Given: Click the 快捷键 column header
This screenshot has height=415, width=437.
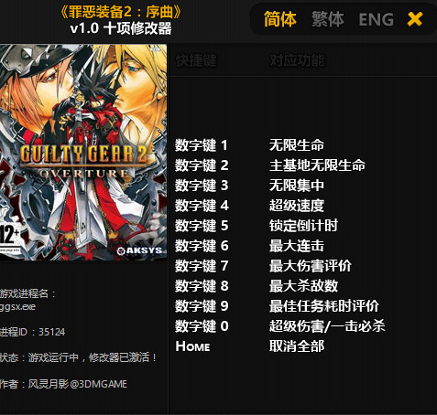Looking at the screenshot, I should point(196,60).
